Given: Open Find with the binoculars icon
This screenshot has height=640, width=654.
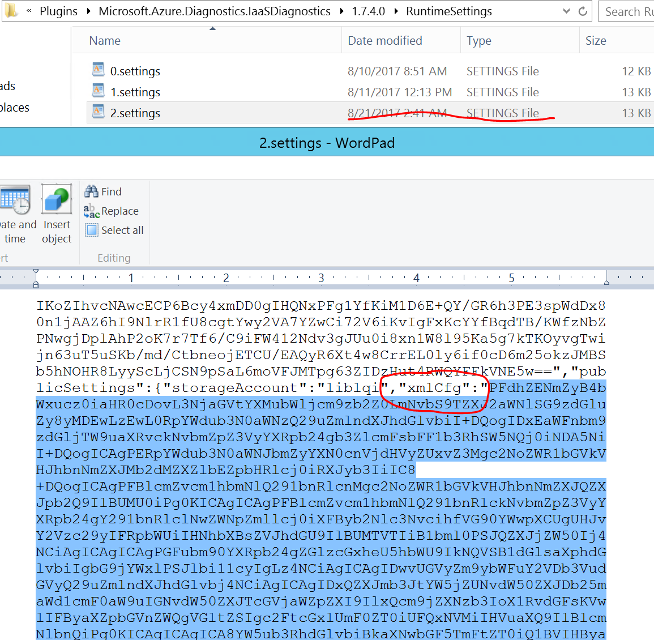Looking at the screenshot, I should pos(91,191).
